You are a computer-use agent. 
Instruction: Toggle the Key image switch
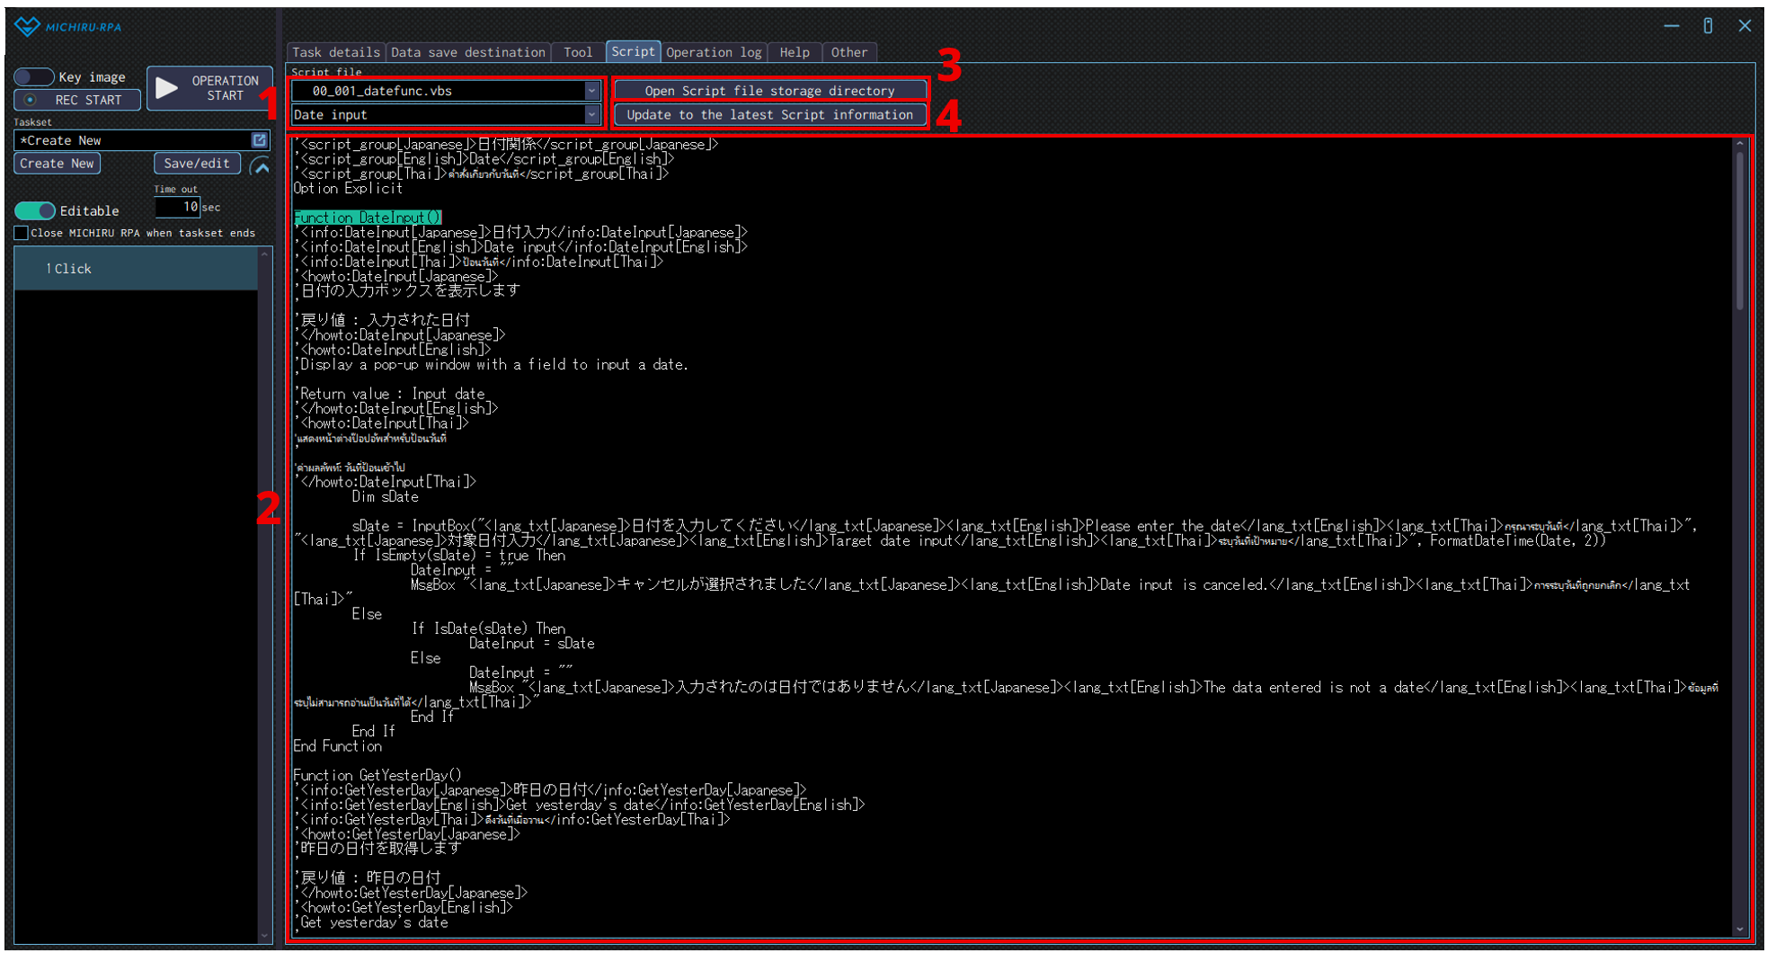pyautogui.click(x=34, y=77)
